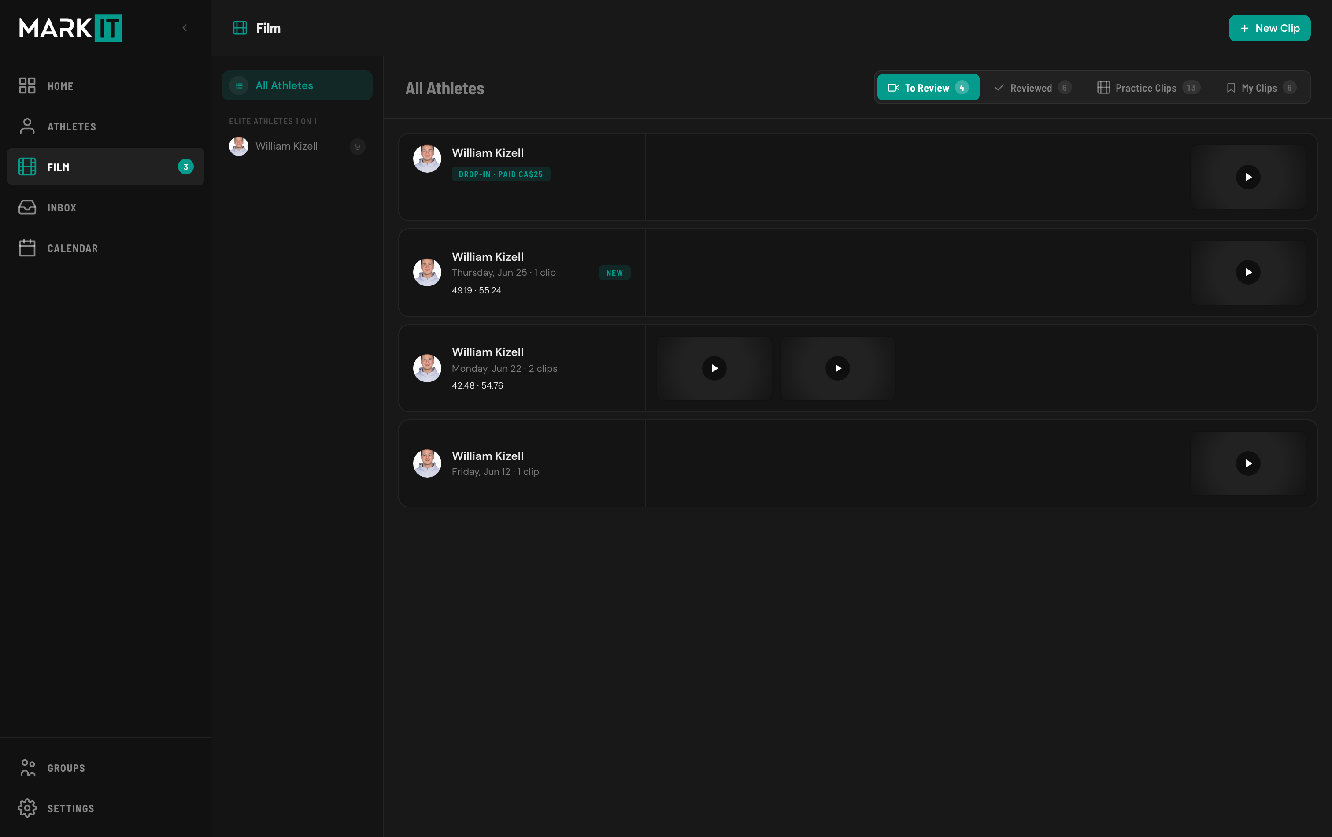Image resolution: width=1332 pixels, height=837 pixels.
Task: Switch to Reviewed tab
Action: click(x=1033, y=87)
